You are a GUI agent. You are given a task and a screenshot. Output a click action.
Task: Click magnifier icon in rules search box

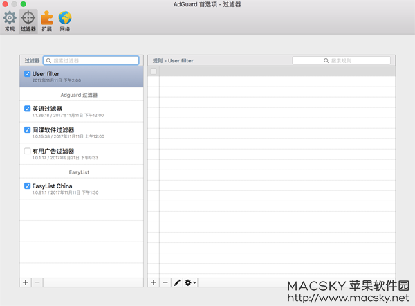[x=326, y=61]
